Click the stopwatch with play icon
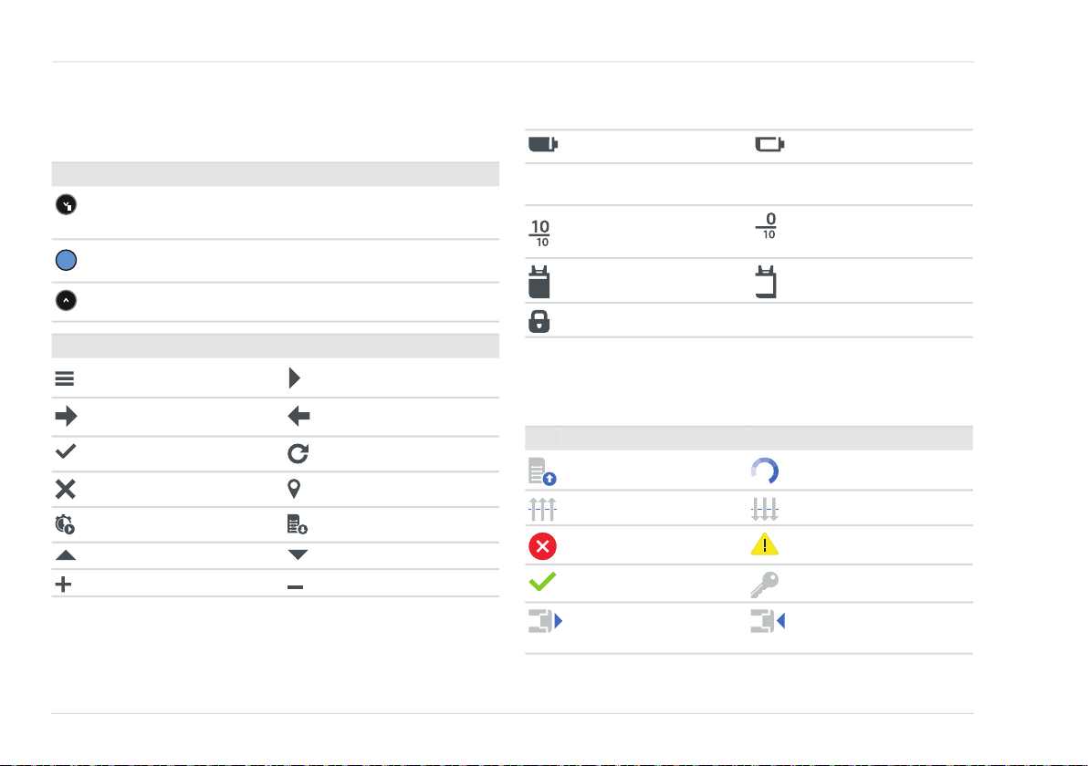 (x=66, y=525)
